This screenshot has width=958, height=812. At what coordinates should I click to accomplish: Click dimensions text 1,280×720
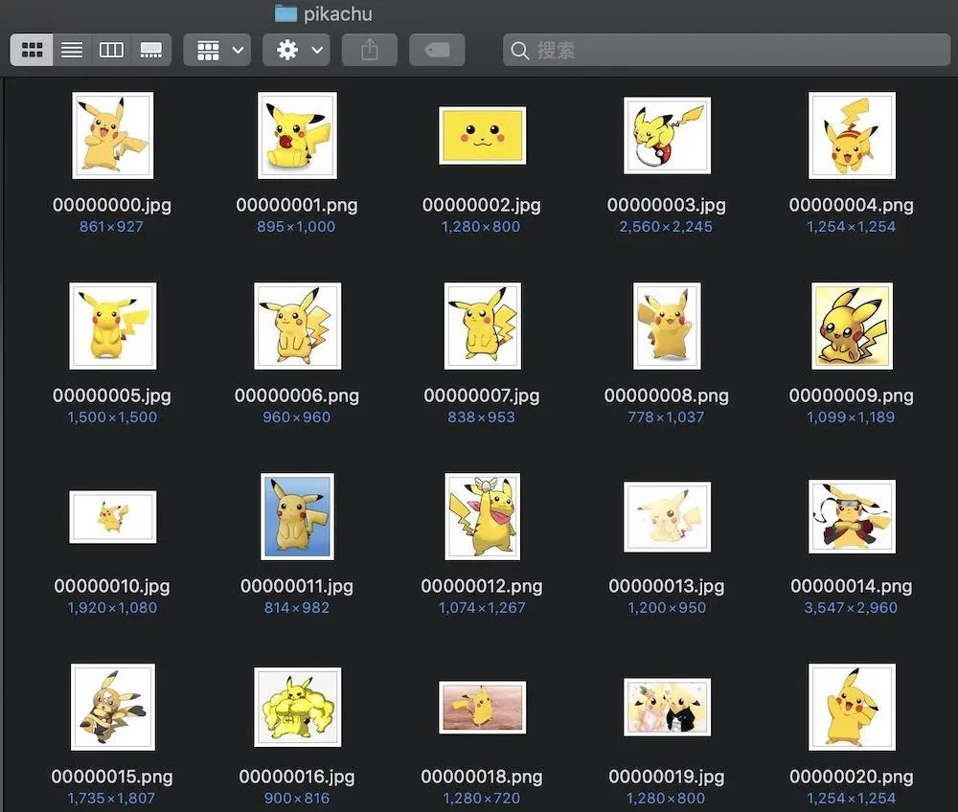coord(482,798)
